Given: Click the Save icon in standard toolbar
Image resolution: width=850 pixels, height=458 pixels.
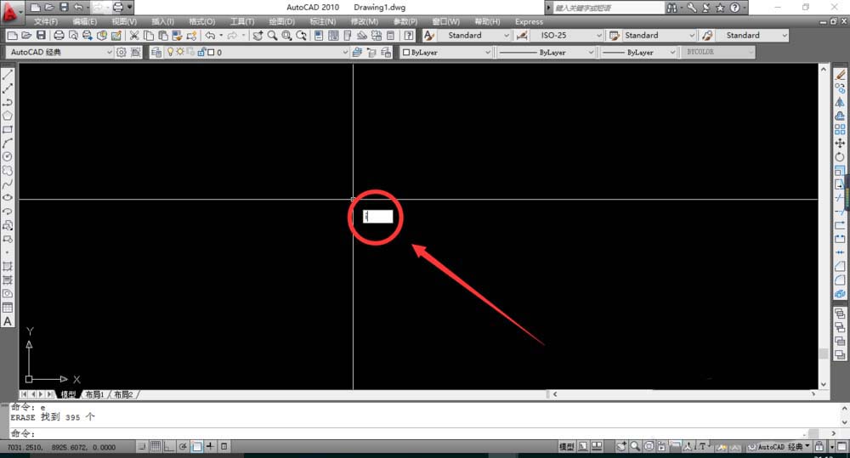Looking at the screenshot, I should tap(41, 35).
